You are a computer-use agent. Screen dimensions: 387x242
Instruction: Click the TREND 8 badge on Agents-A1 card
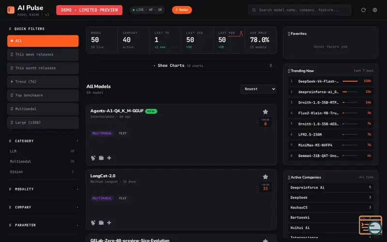point(265,122)
